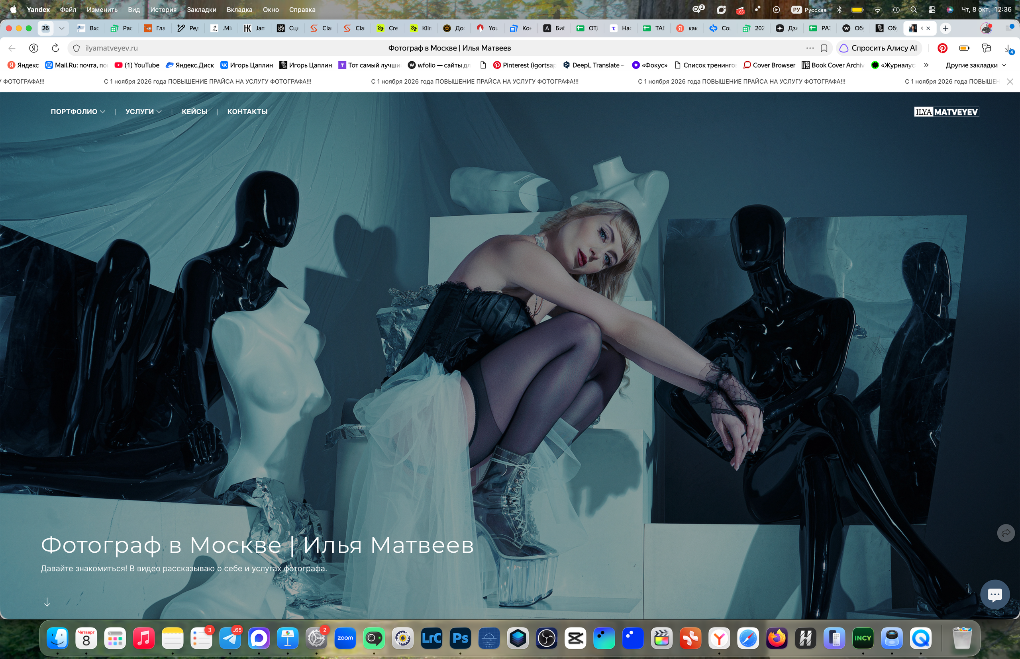Reload the page with the refresh icon
The height and width of the screenshot is (659, 1020).
[x=55, y=48]
